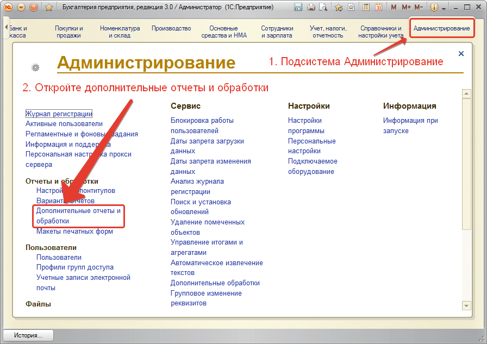487x344 pixels.
Task: Open the Favorites star in the title bar
Action: (49, 7)
